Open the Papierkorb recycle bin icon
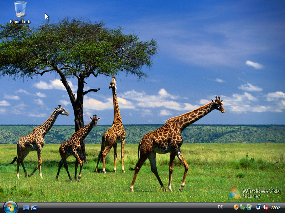Screen dimensions: 285x213 coord(20,11)
